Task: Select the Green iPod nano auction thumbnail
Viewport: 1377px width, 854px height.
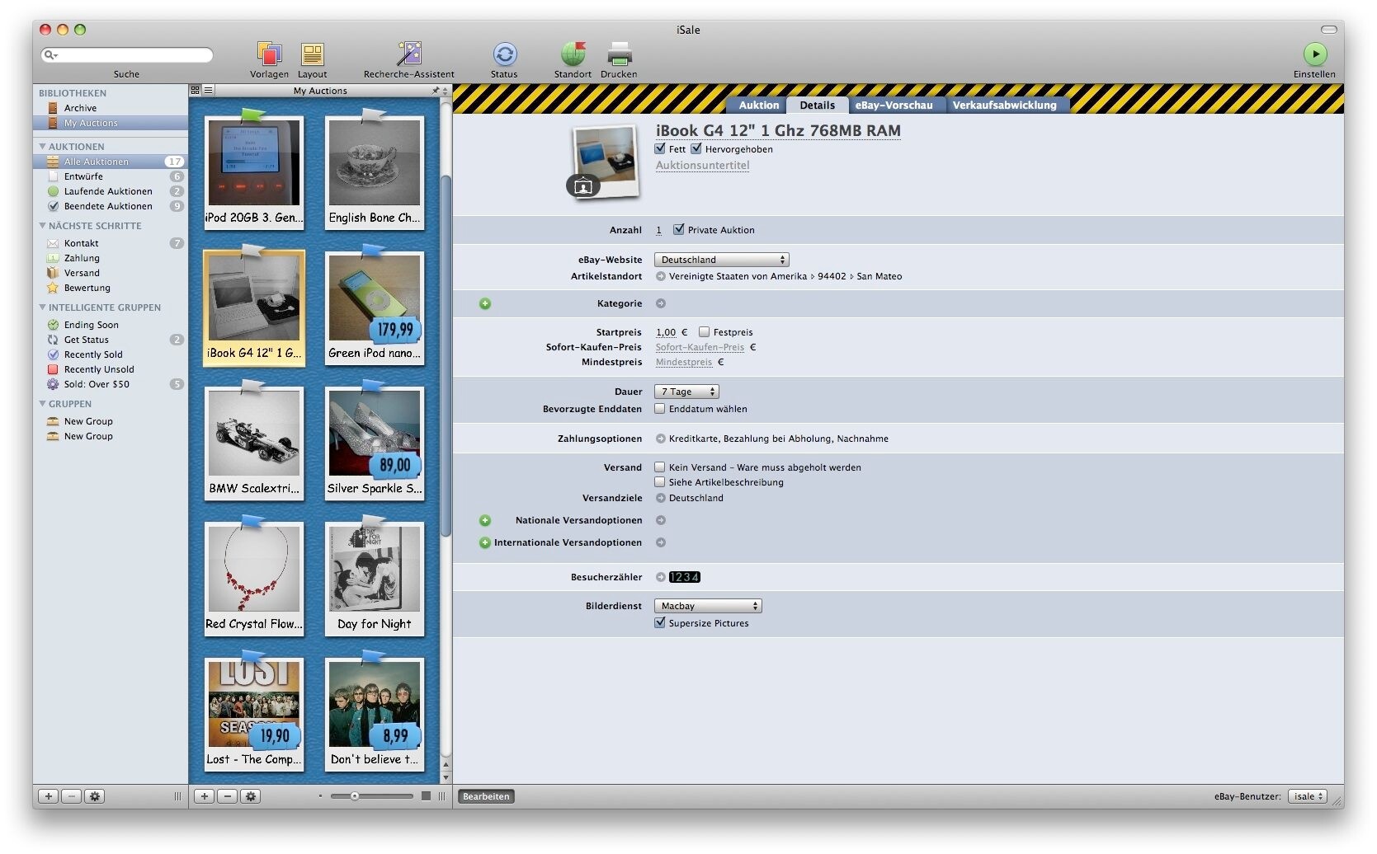Action: (375, 308)
